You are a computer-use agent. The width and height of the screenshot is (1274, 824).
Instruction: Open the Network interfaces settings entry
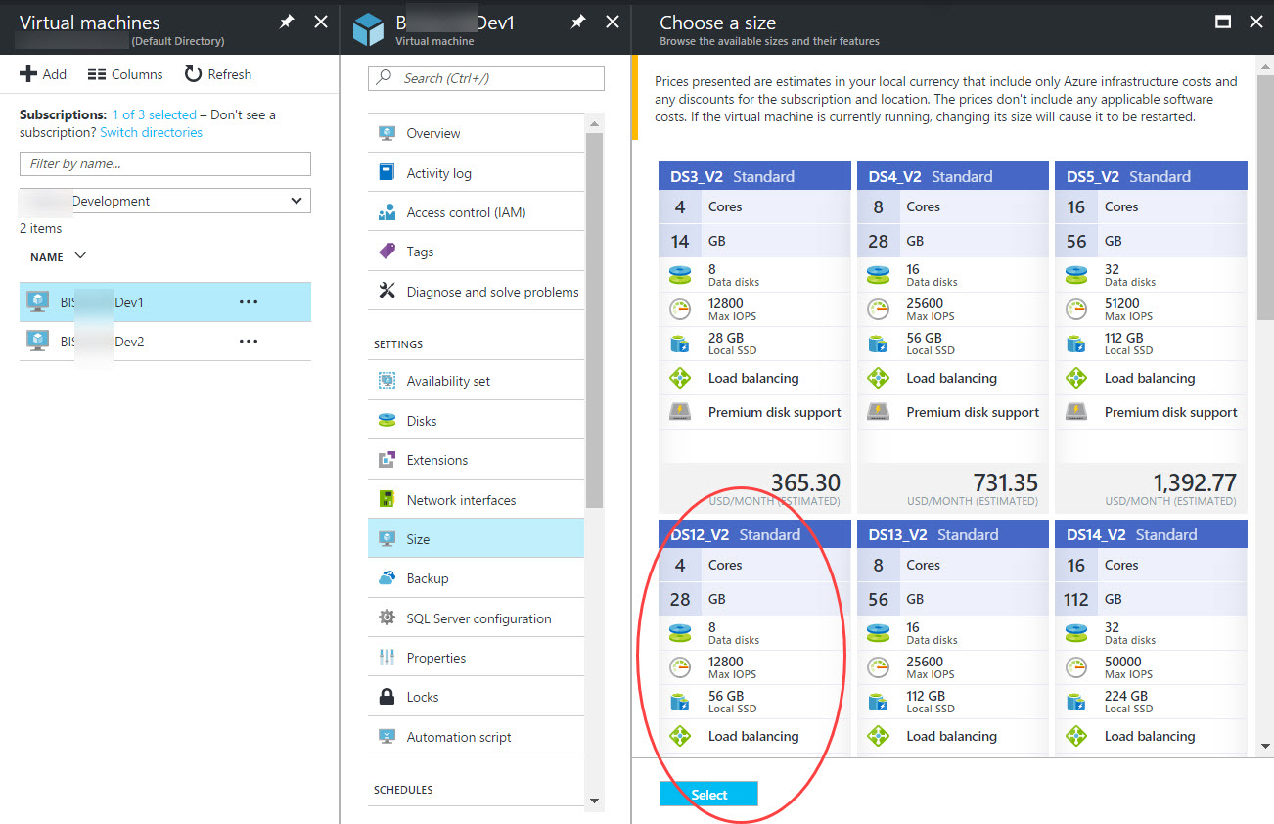[x=476, y=500]
